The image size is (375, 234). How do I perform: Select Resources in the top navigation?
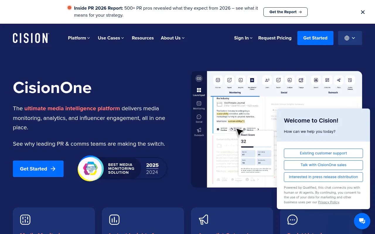click(x=143, y=38)
